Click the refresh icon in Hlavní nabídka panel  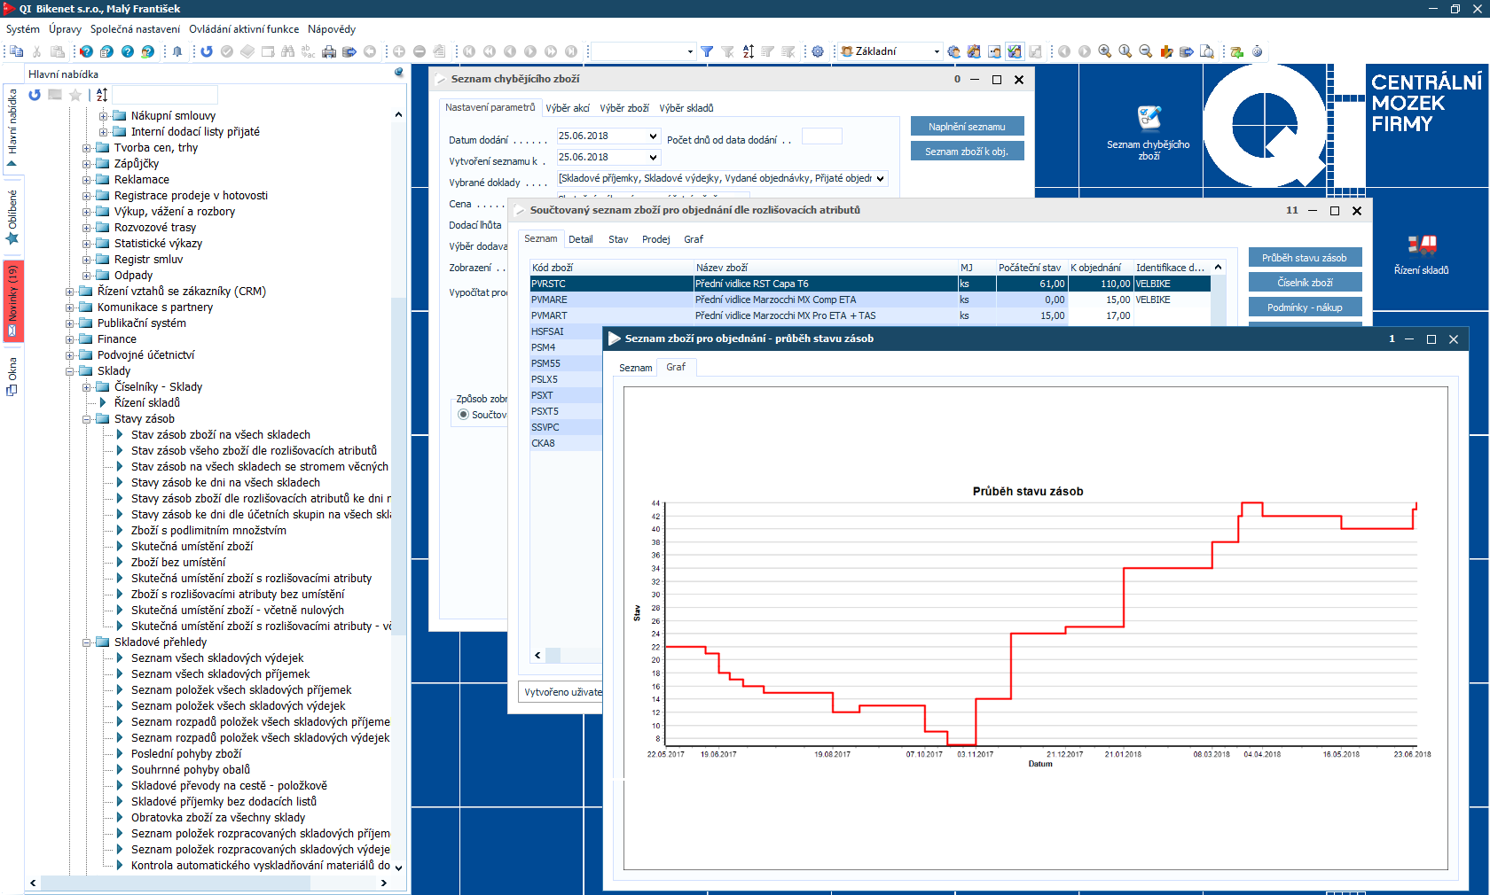[35, 95]
